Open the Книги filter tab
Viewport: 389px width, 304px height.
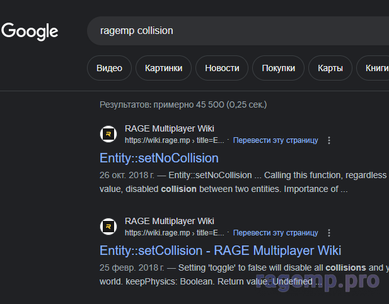click(374, 68)
